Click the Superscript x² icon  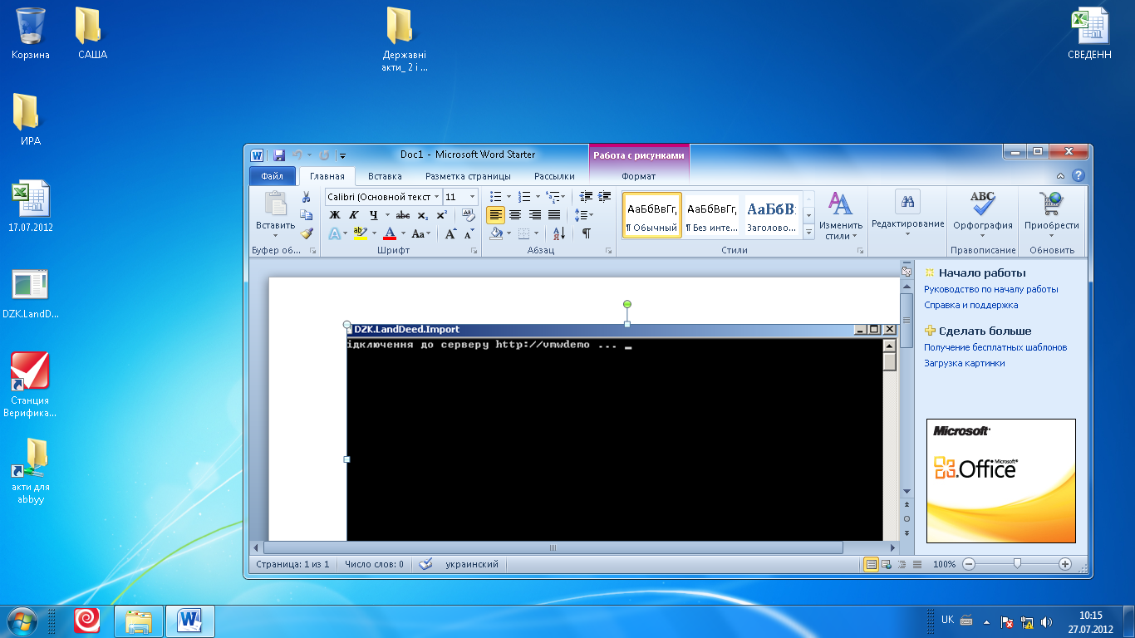pos(441,215)
